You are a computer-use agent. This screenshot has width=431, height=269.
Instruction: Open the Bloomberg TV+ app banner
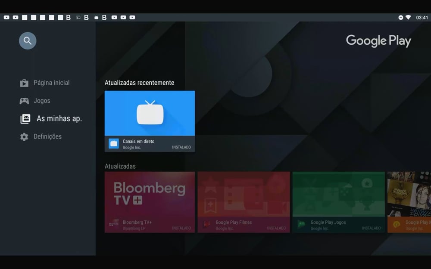coord(150,202)
